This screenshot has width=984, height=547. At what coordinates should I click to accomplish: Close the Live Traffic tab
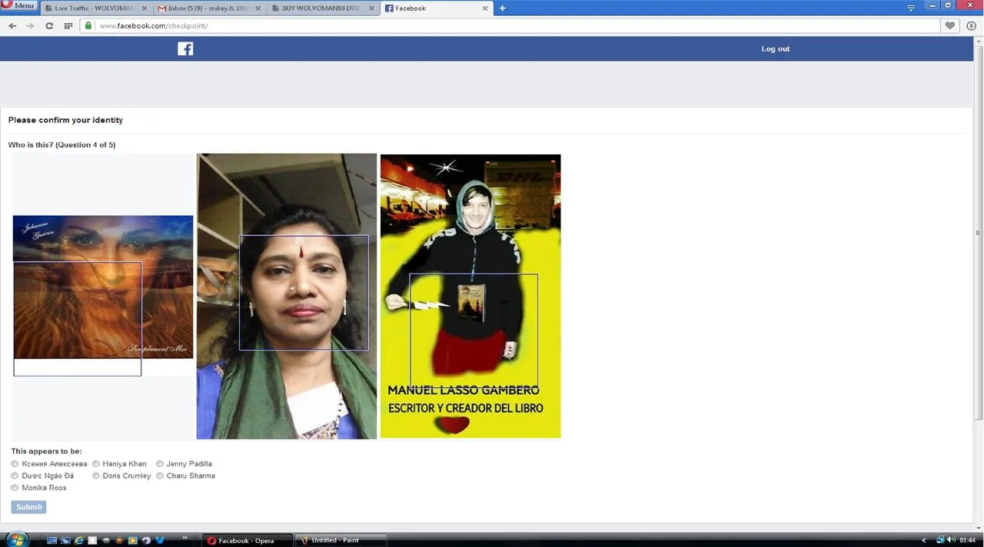click(144, 8)
